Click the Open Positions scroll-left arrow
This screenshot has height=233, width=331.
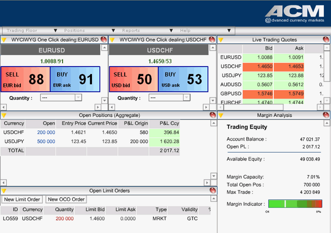pos(4,182)
